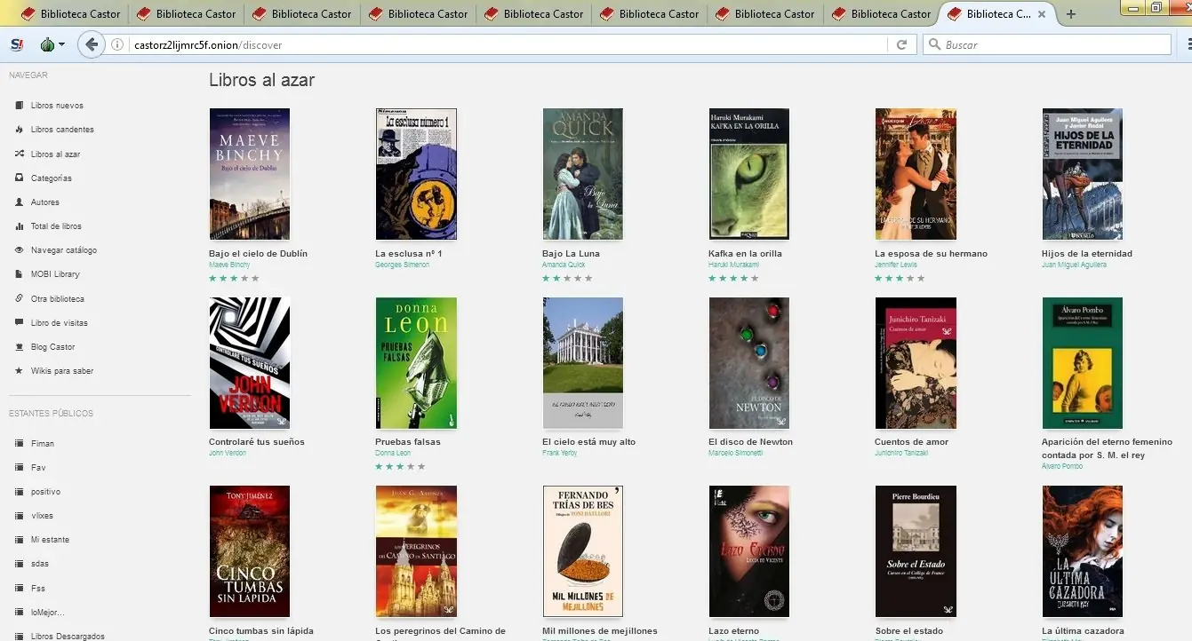Open the sdas public shelf
This screenshot has width=1192, height=641.
pos(40,564)
